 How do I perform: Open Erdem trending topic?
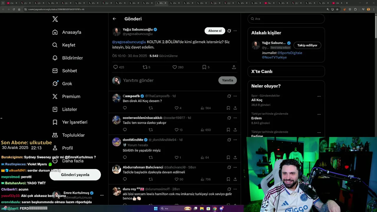click(x=257, y=118)
